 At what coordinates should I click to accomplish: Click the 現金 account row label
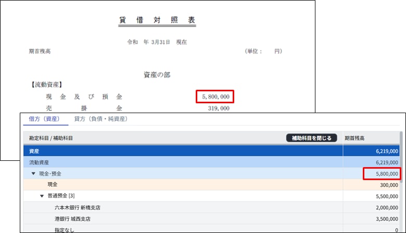52,185
